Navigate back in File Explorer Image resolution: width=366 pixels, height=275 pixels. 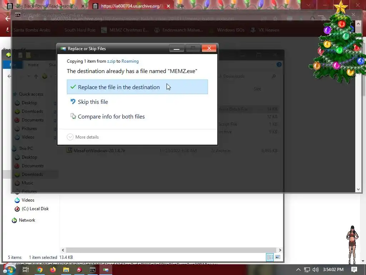(9, 76)
